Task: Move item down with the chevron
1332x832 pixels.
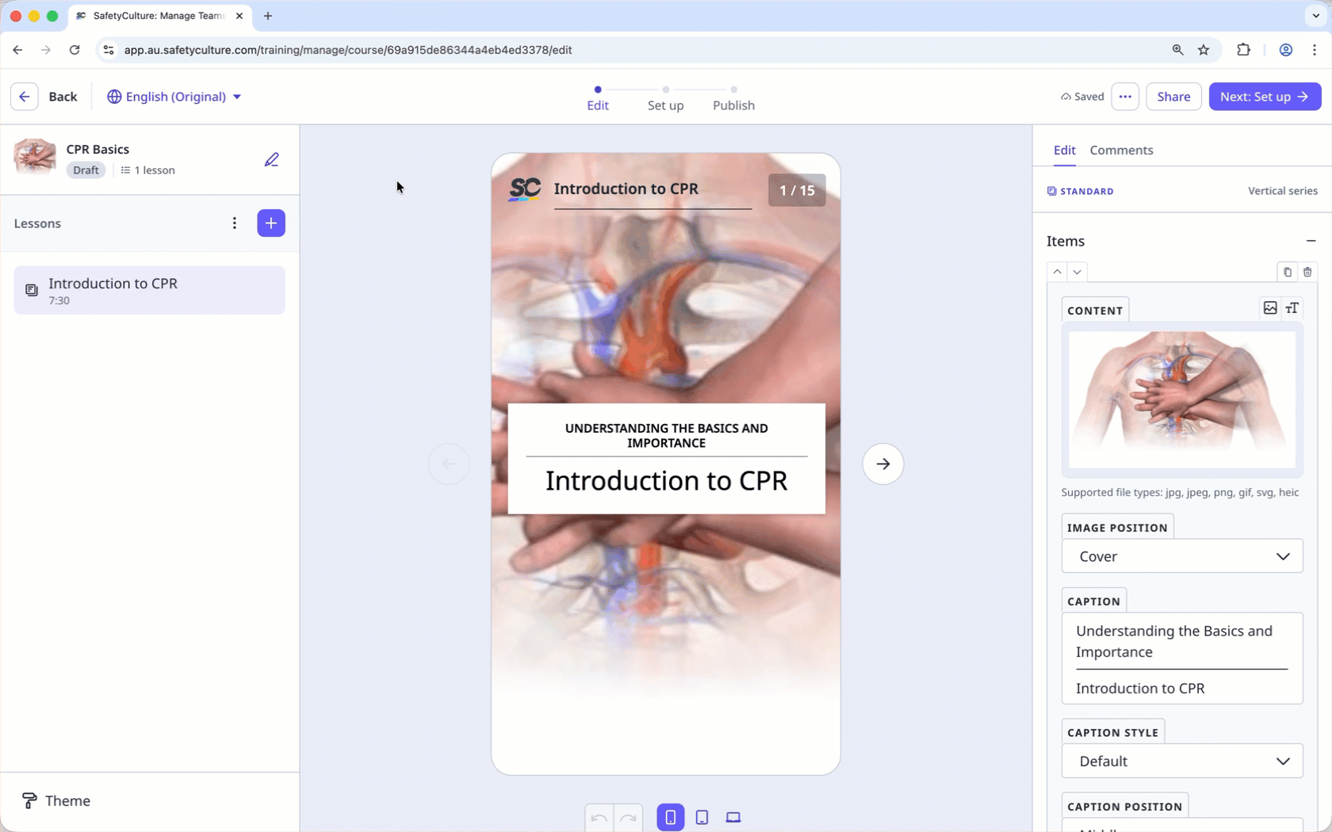Action: pyautogui.click(x=1077, y=272)
